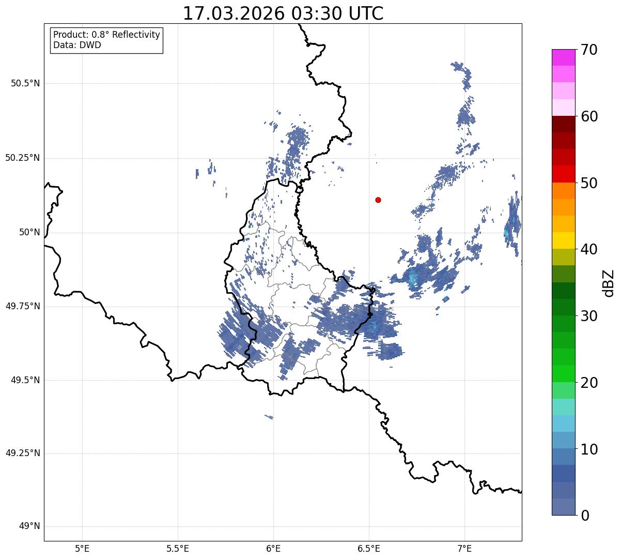Screen dimensions: 621x559
Task: Click the colorbar 'dBZ' axis label
Action: 609,282
